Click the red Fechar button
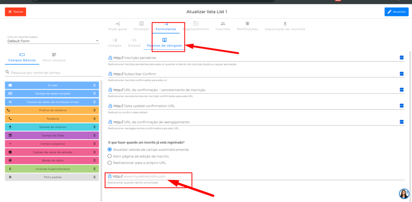 click(15, 12)
